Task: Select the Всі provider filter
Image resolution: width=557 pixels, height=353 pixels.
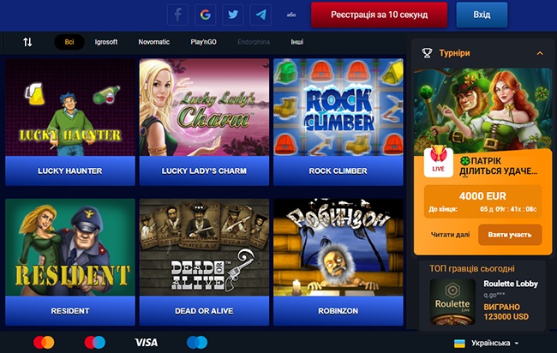Action: pos(69,42)
